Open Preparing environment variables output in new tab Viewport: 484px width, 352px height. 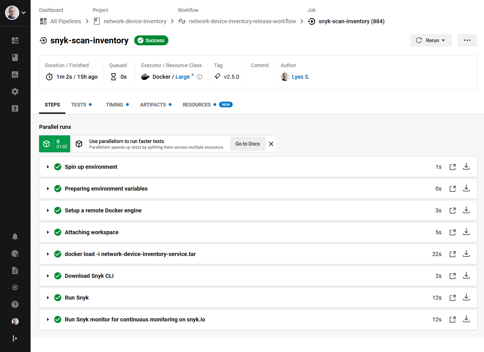coord(453,189)
